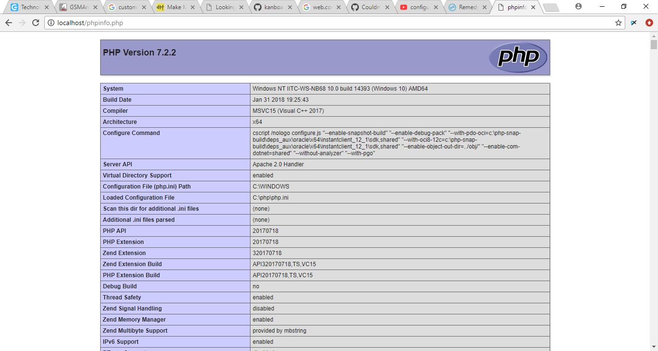The height and width of the screenshot is (351, 658).
Task: Go back with the browser back arrow
Action: click(x=9, y=23)
